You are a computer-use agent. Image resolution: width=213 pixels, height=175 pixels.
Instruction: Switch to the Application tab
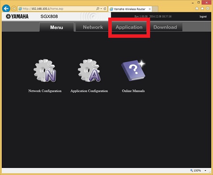point(129,27)
